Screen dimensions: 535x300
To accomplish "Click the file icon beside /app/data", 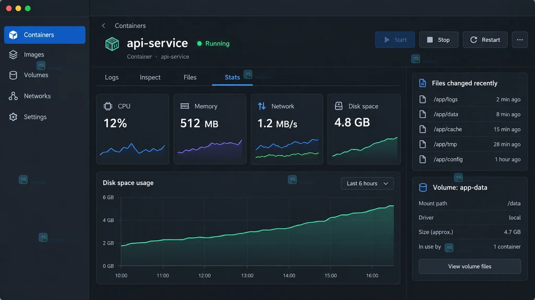I will [422, 114].
